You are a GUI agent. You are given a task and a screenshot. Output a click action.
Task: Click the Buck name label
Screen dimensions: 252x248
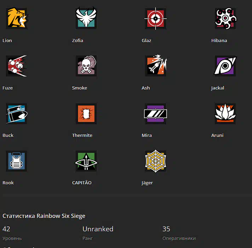(x=8, y=135)
